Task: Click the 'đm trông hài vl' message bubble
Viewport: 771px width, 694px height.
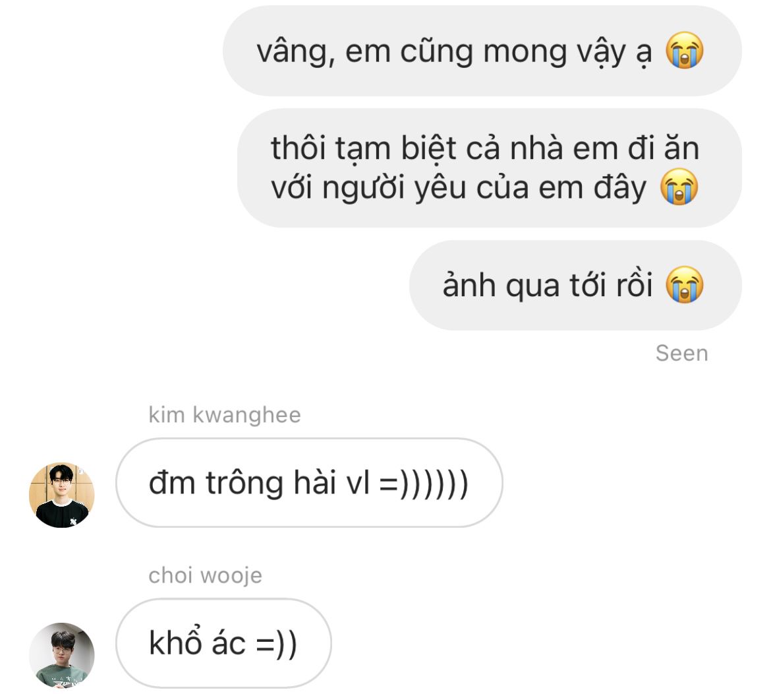Action: (309, 483)
